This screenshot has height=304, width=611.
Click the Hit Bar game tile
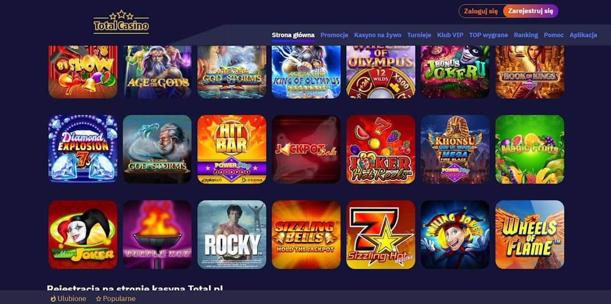click(232, 149)
